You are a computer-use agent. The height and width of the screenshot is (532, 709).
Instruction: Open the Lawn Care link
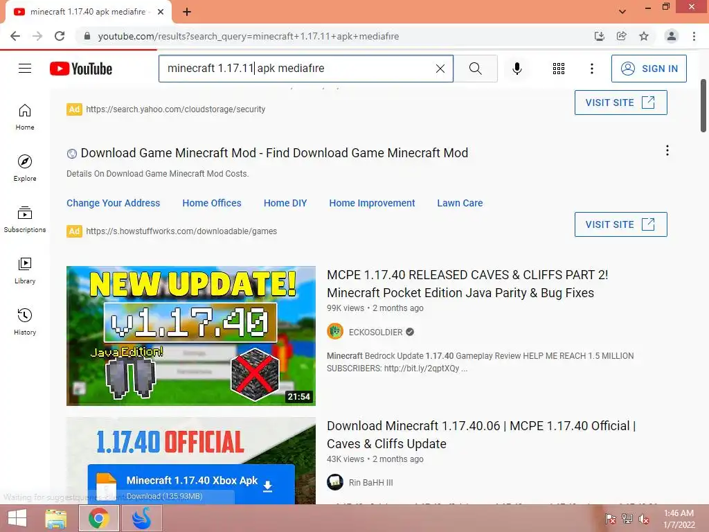point(460,203)
